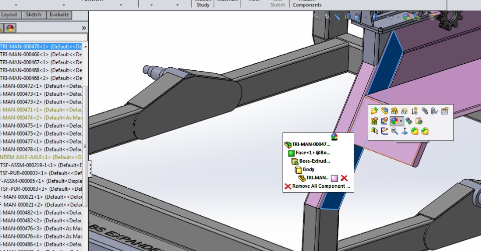Image resolution: width=481 pixels, height=251 pixels.
Task: Click the View Orientation cube in heads-up toolbar
Action: 358,17
